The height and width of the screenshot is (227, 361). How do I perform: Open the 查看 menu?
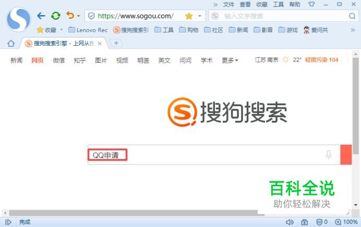(245, 4)
